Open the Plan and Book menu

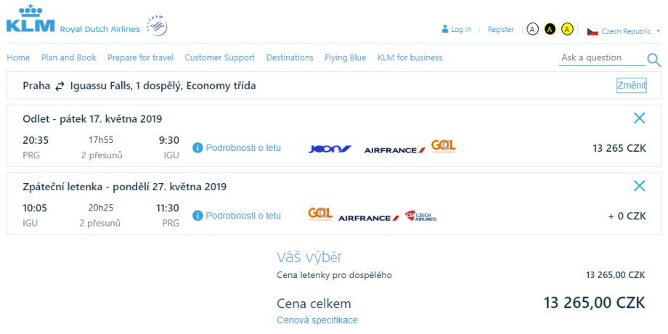69,57
